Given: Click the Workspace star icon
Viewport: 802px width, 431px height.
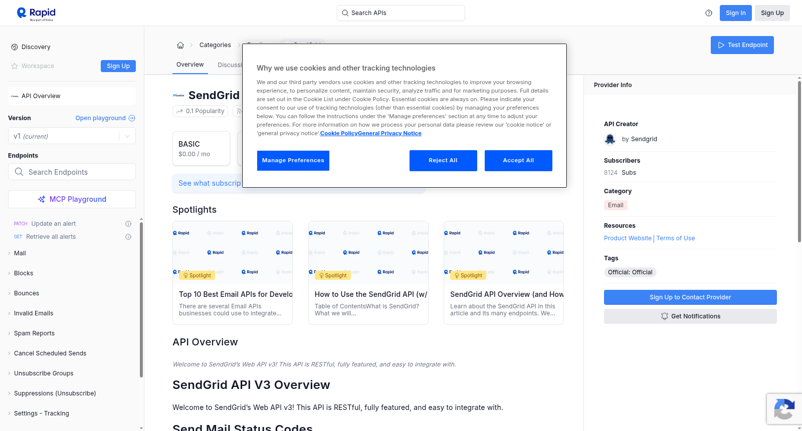Looking at the screenshot, I should click(15, 66).
